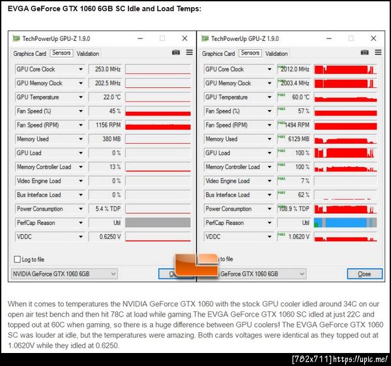Expand VDDC dropdown in right window
The image size is (391, 366).
point(269,237)
